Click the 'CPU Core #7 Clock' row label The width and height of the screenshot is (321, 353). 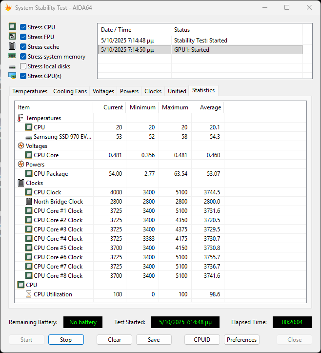[58, 266]
